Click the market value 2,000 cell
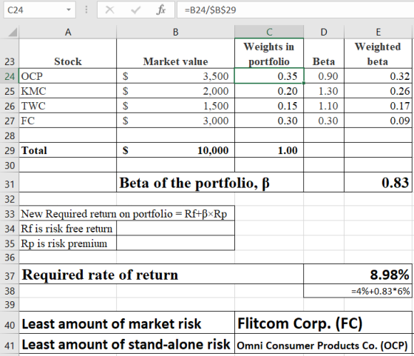This screenshot has height=356, width=414. pos(176,91)
